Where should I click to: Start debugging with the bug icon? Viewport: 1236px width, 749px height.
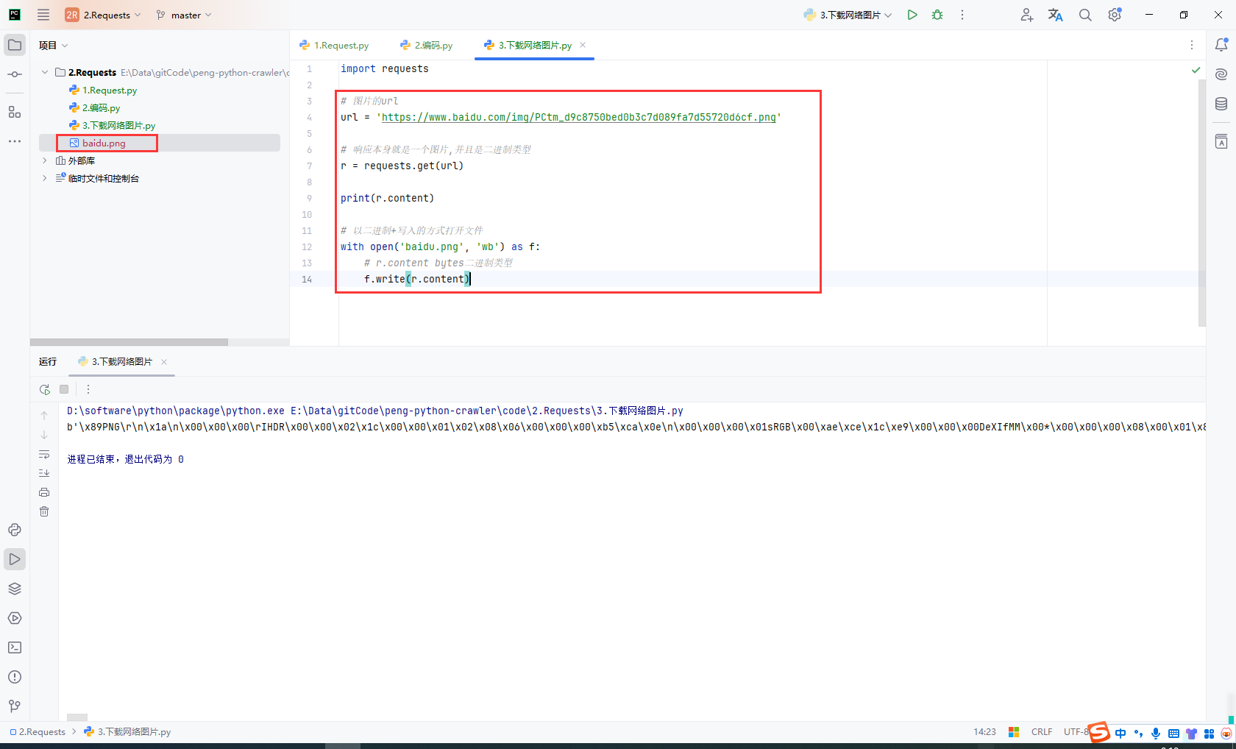click(x=937, y=15)
